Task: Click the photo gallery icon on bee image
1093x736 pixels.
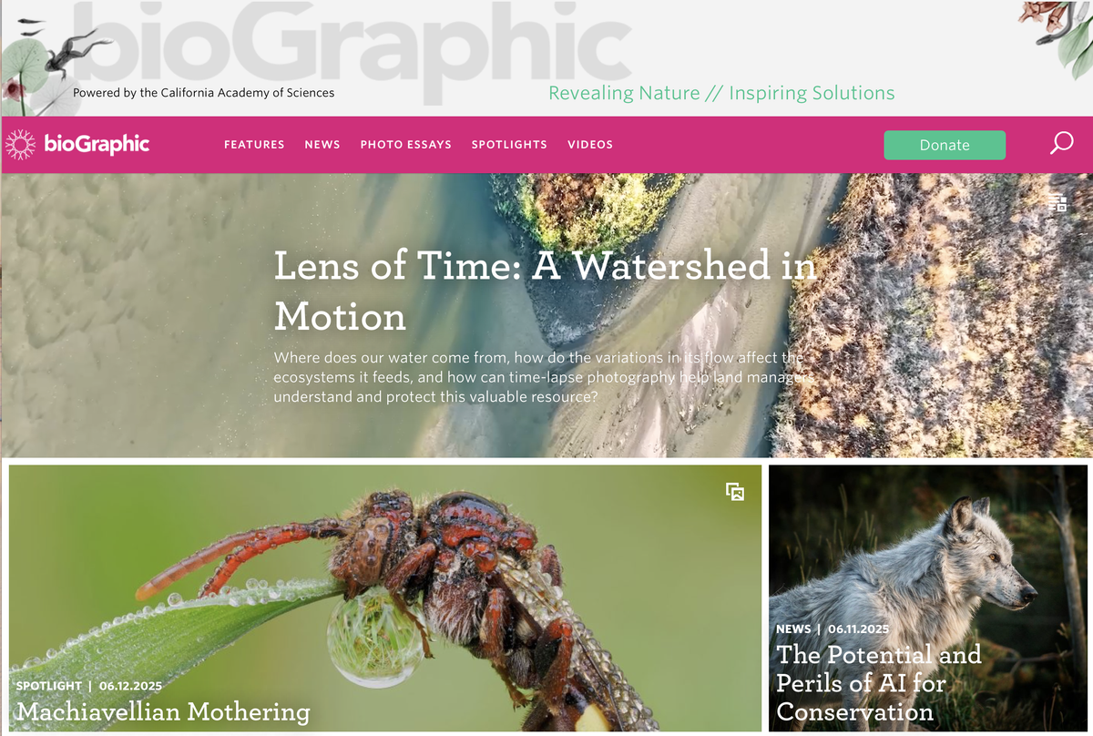Action: (x=735, y=492)
